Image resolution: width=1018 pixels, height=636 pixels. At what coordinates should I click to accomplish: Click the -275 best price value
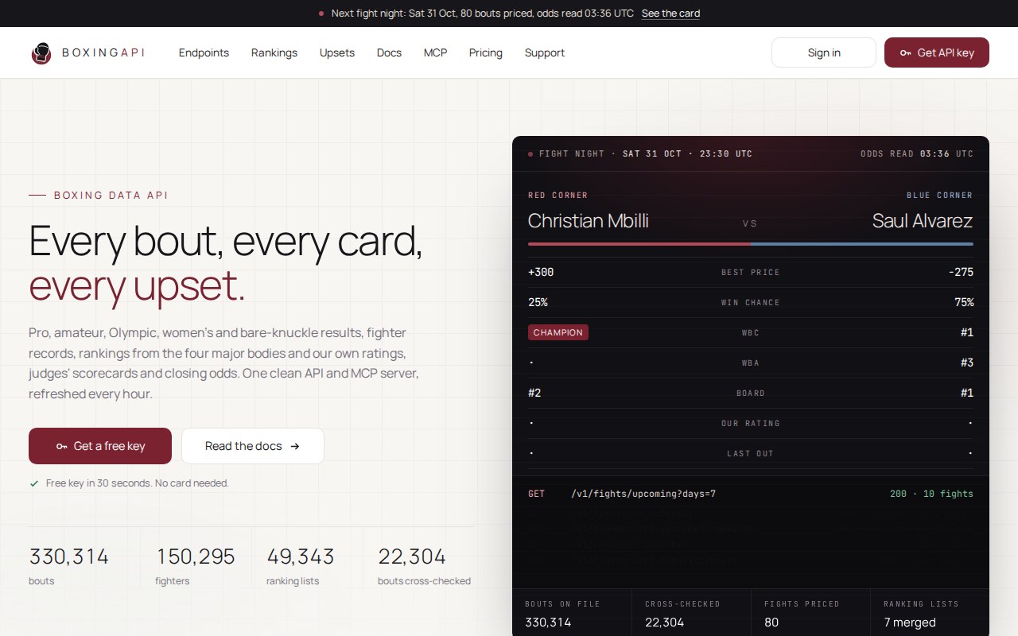pyautogui.click(x=961, y=272)
